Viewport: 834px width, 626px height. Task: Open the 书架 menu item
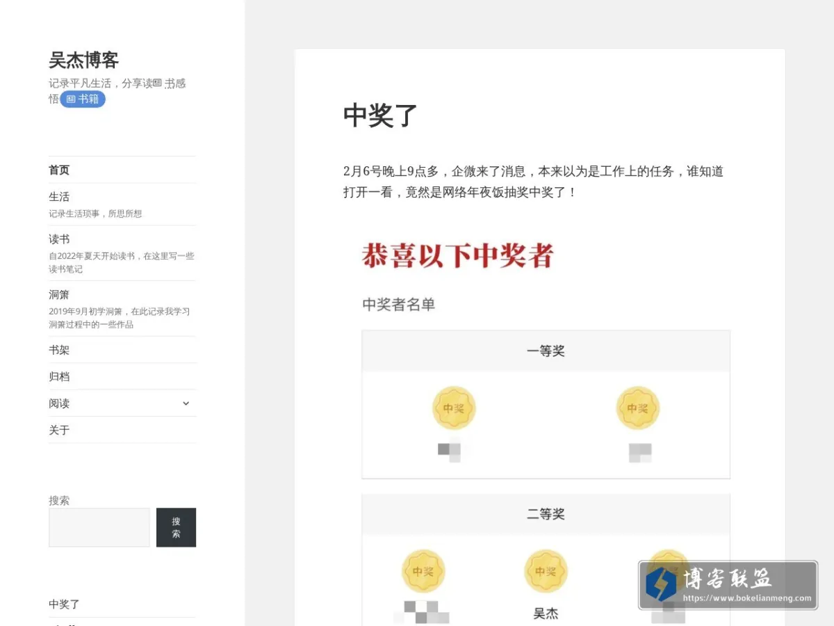click(x=59, y=350)
